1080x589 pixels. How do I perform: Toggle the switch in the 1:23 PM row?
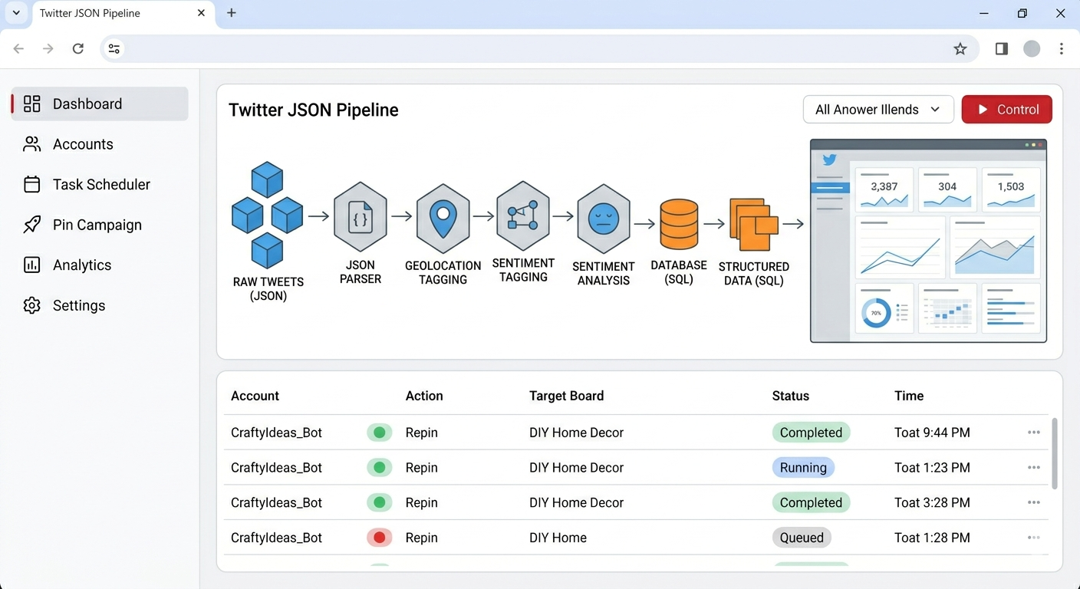(x=379, y=468)
